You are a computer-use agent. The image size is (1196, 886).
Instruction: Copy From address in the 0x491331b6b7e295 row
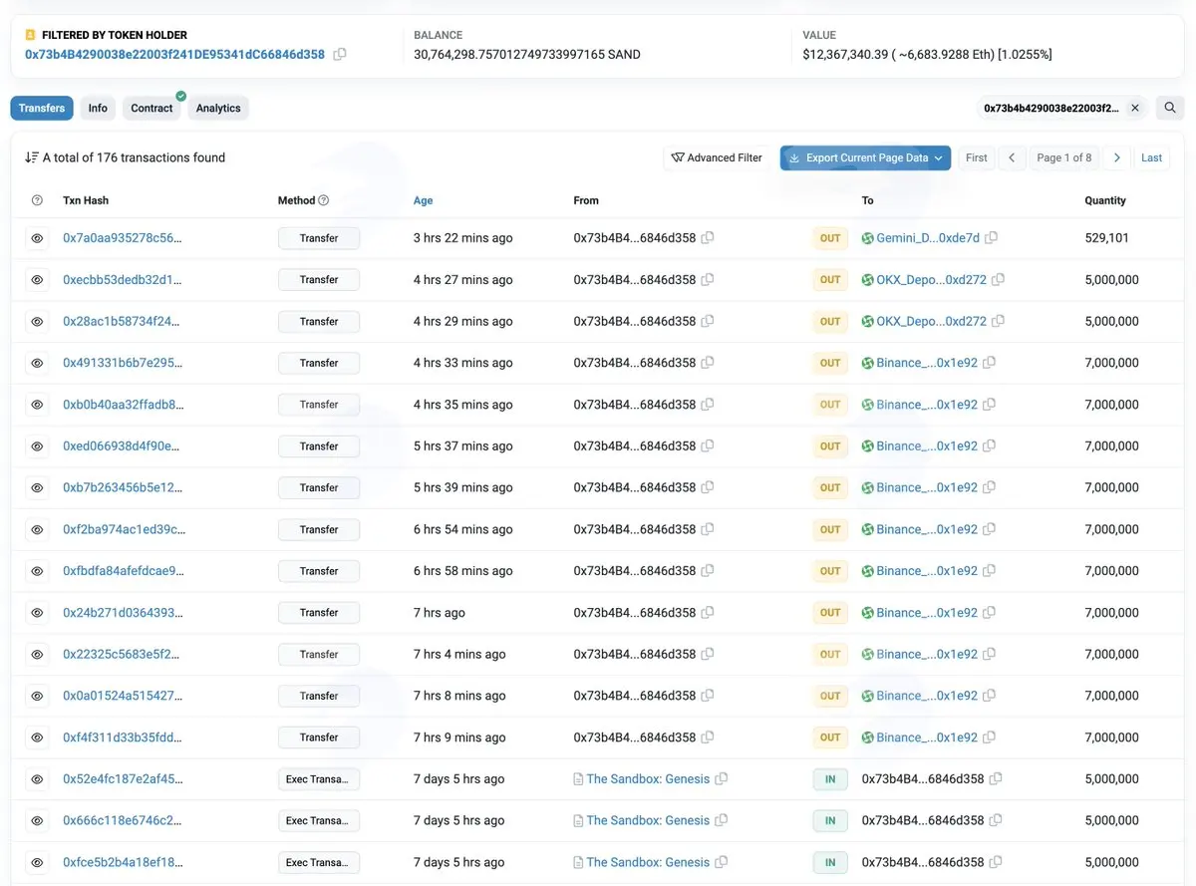point(708,363)
